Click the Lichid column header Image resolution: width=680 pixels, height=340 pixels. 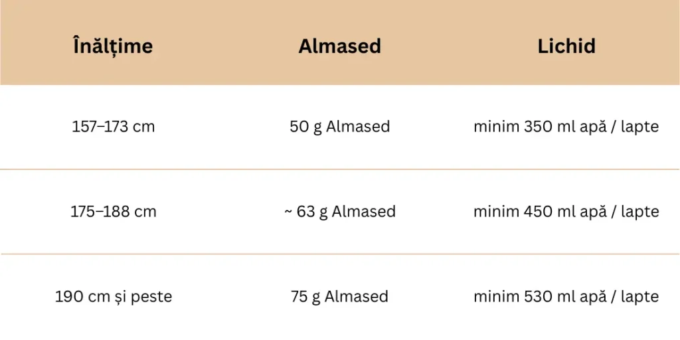[566, 46]
